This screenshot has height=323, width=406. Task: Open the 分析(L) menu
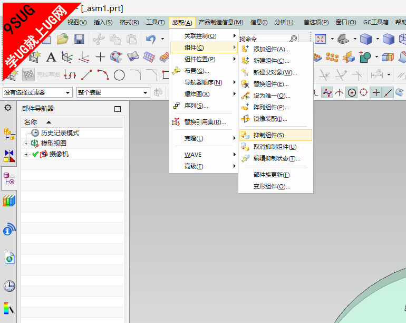coord(284,22)
